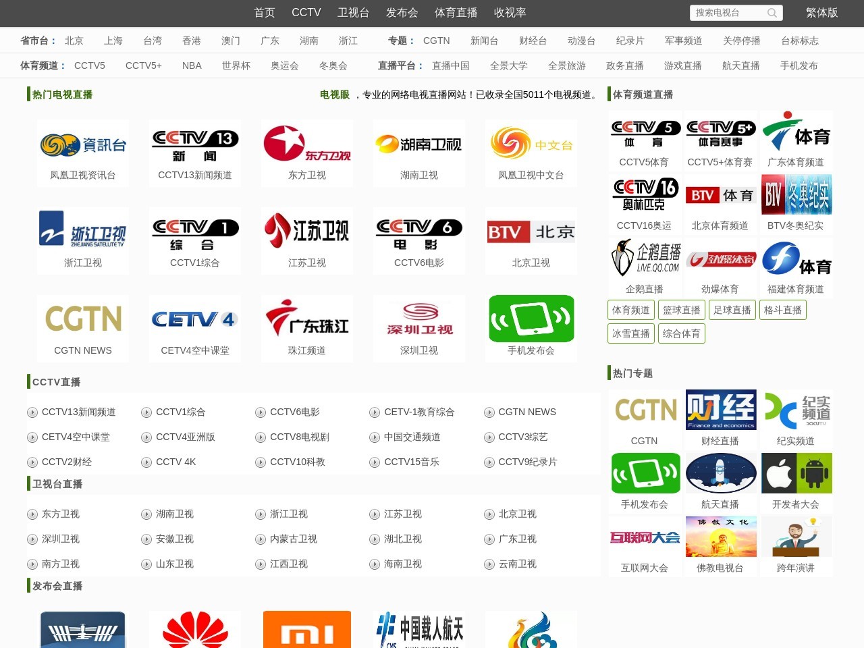The width and height of the screenshot is (864, 648).
Task: Open the green mobile launch event icon in hot channels
Action: pyautogui.click(x=531, y=319)
